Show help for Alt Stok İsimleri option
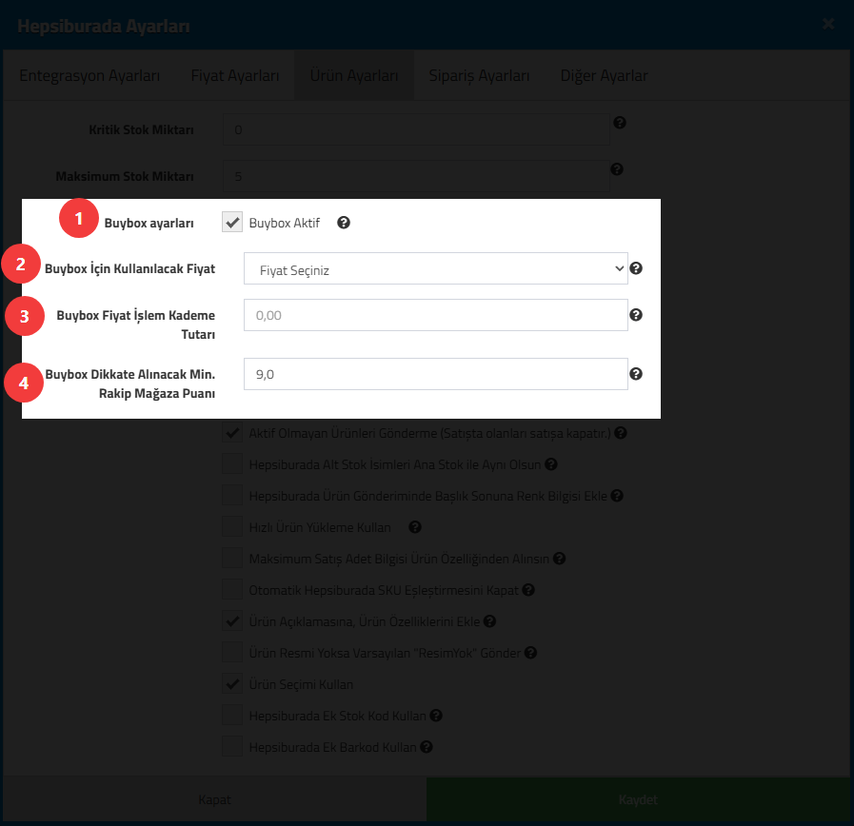Image resolution: width=854 pixels, height=826 pixels. (x=551, y=464)
